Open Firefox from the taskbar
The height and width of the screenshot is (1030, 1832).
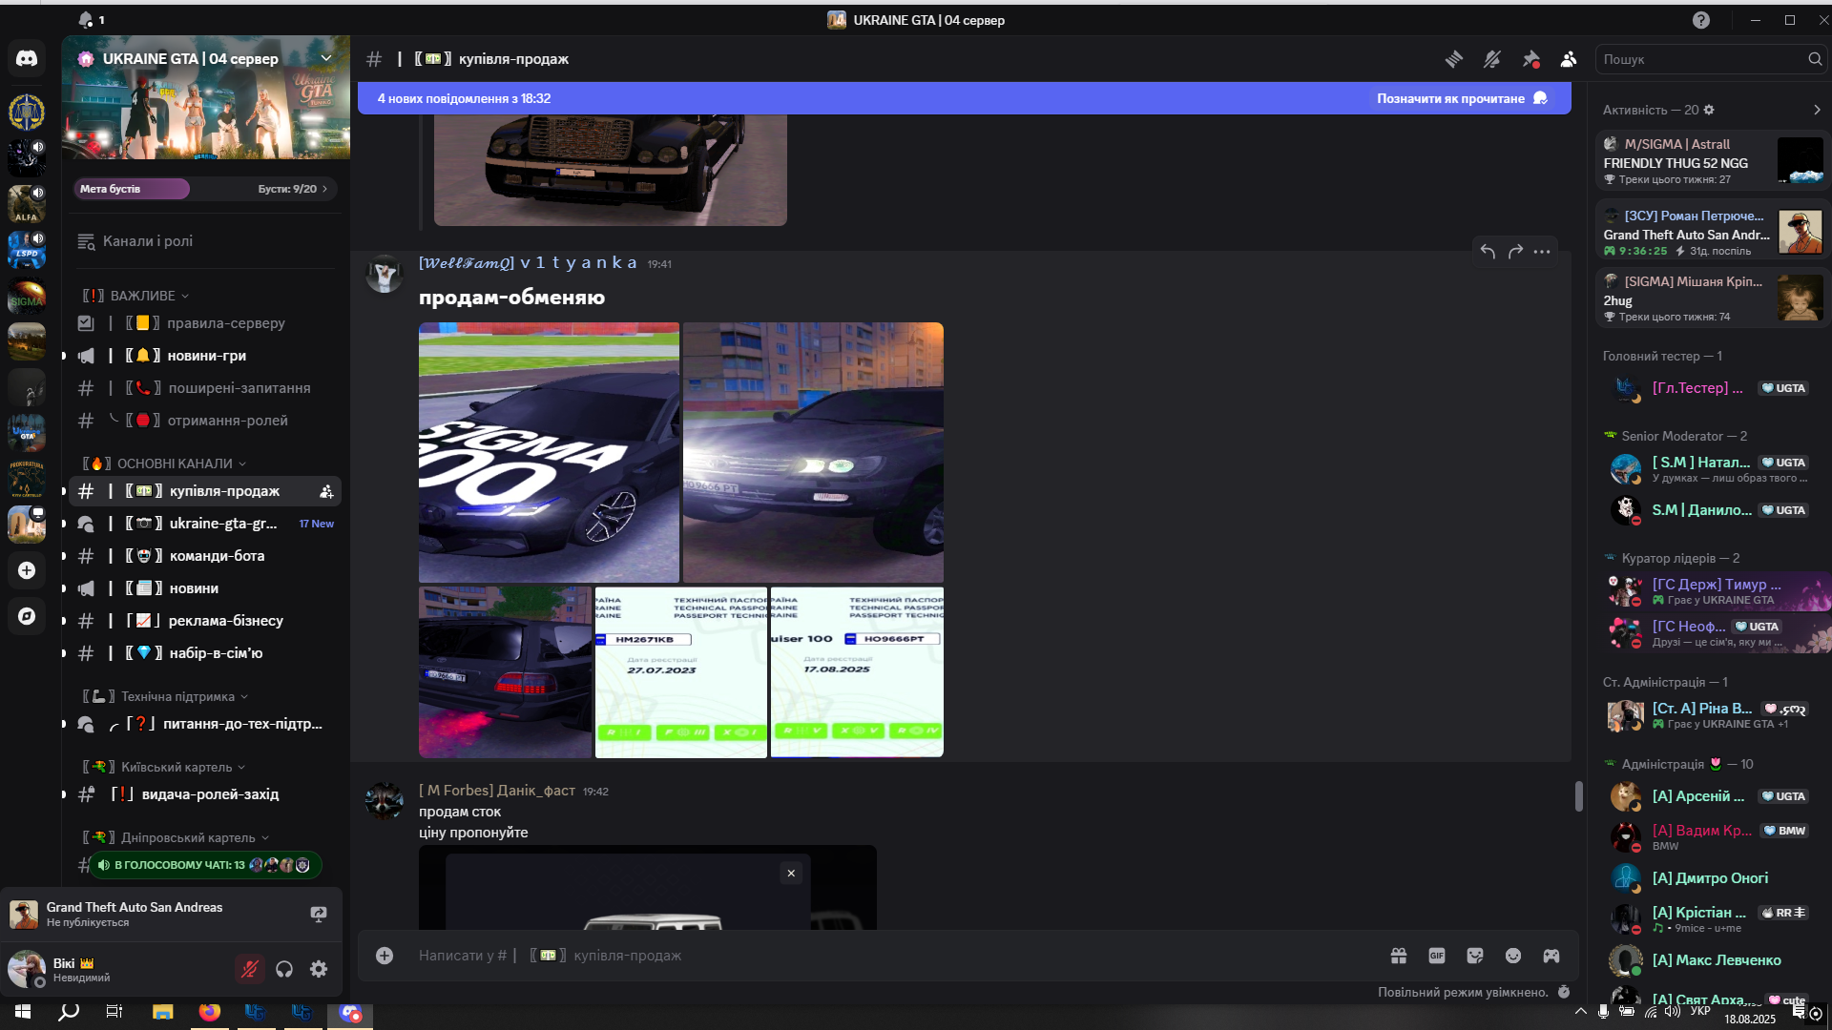click(x=209, y=1012)
